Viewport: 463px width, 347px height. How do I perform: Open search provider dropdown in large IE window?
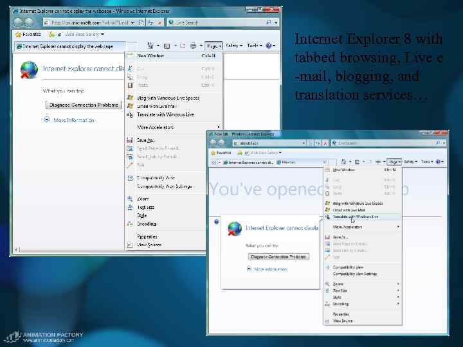(276, 22)
